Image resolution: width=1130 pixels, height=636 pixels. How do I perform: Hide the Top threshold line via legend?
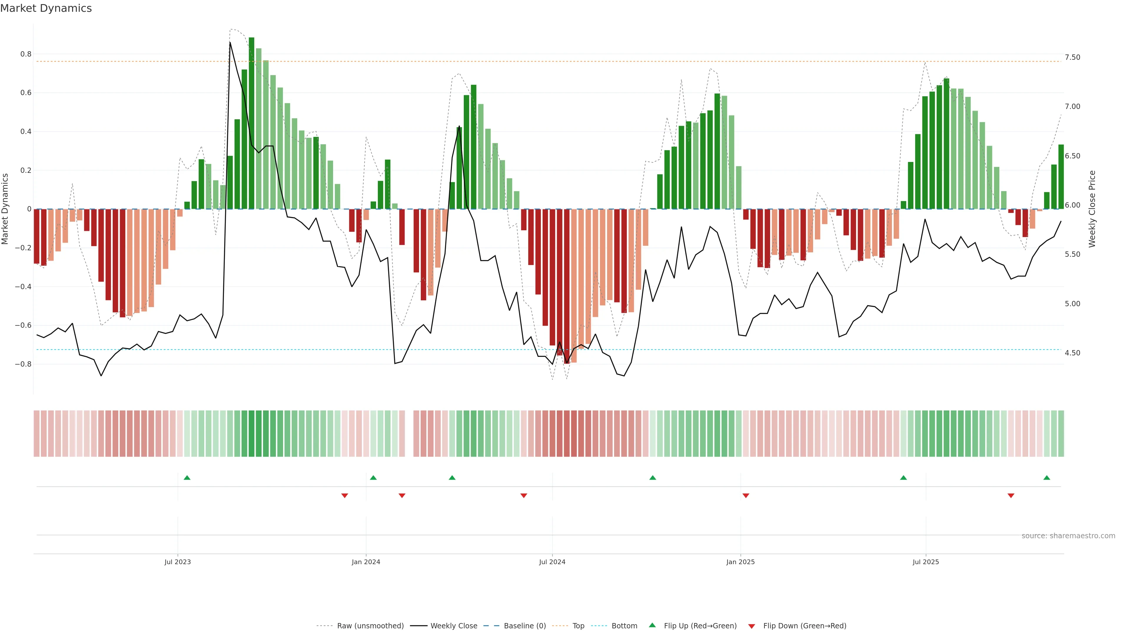[578, 626]
